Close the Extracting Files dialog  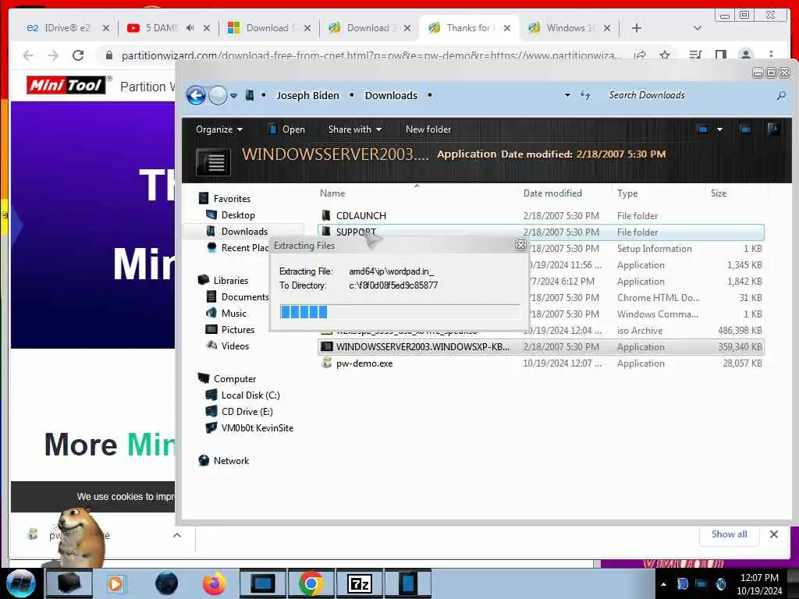pyautogui.click(x=520, y=246)
